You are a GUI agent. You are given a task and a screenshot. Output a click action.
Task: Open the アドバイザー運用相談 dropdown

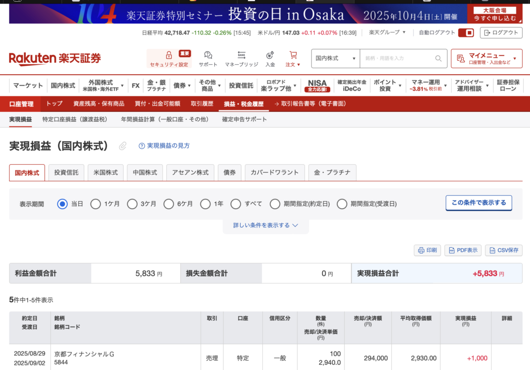tap(472, 86)
